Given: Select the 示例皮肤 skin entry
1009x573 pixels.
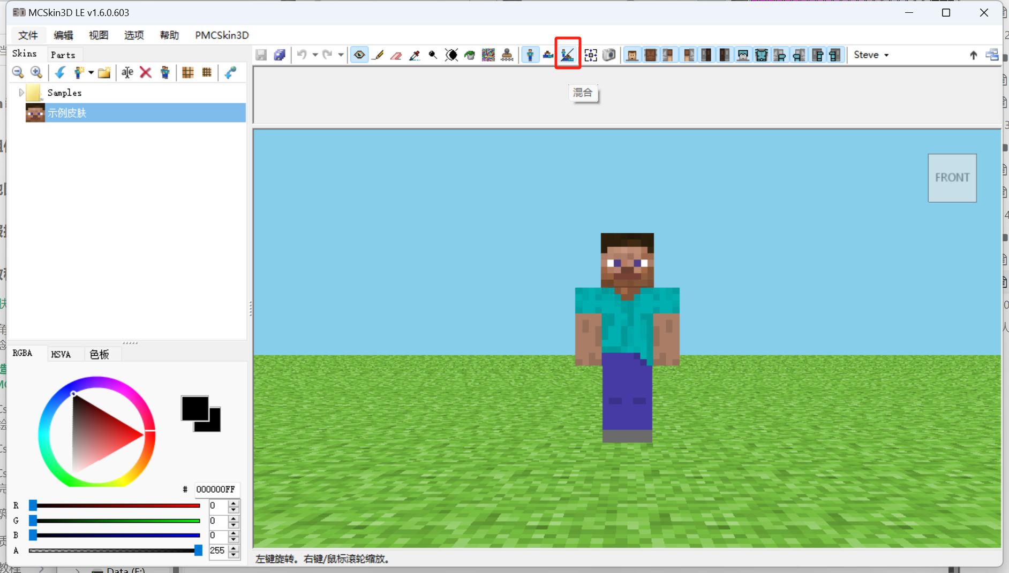Looking at the screenshot, I should (135, 112).
